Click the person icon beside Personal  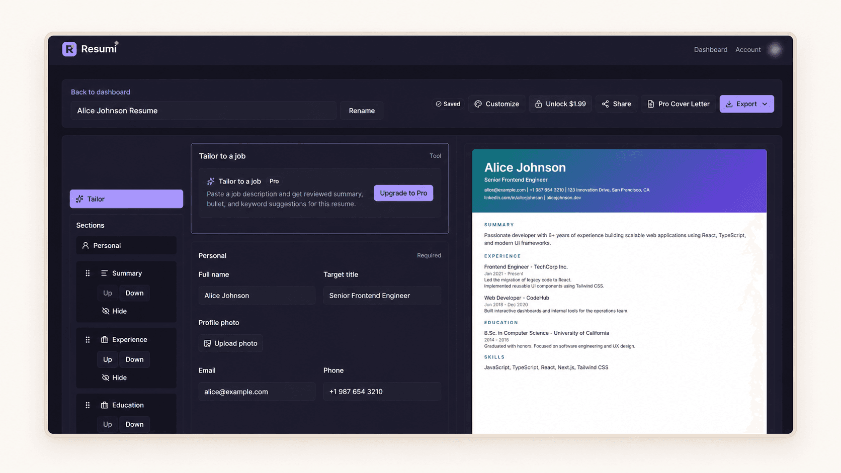click(86, 246)
